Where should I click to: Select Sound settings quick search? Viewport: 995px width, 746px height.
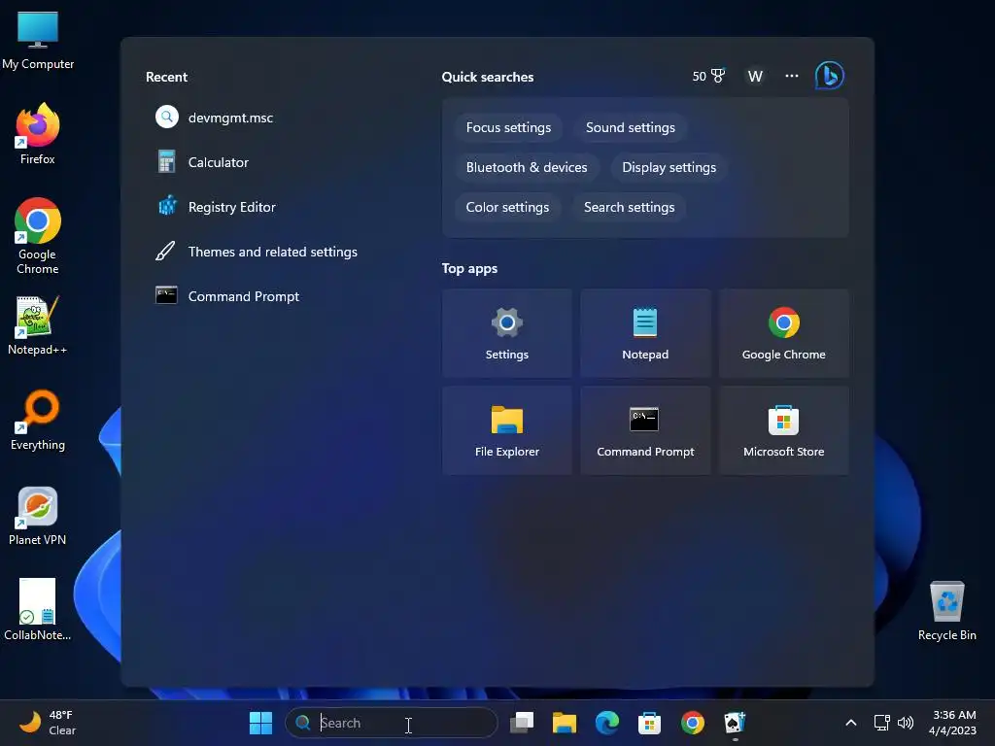630,127
